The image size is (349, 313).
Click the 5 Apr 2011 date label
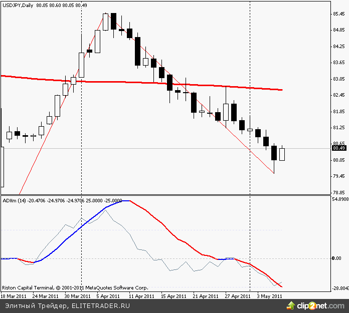click(x=107, y=296)
